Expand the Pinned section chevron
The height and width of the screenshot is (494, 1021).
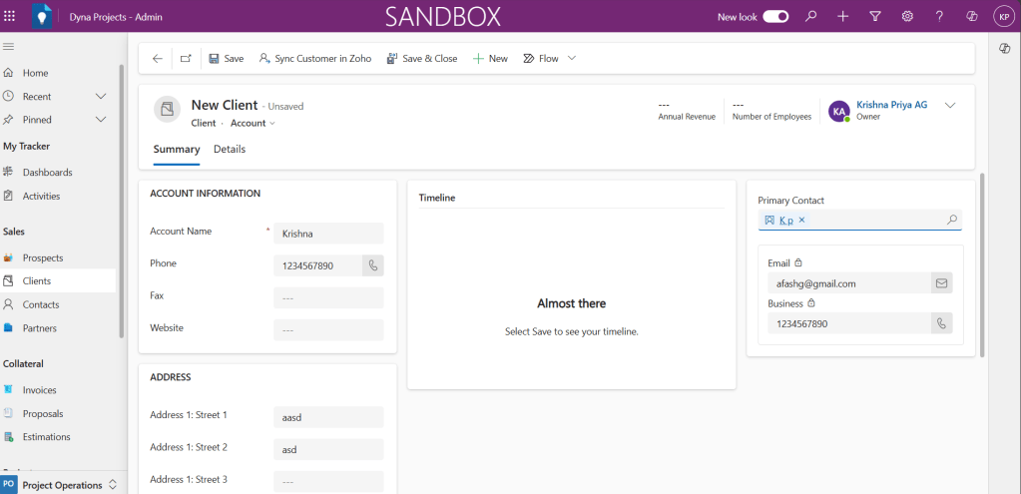(x=101, y=120)
